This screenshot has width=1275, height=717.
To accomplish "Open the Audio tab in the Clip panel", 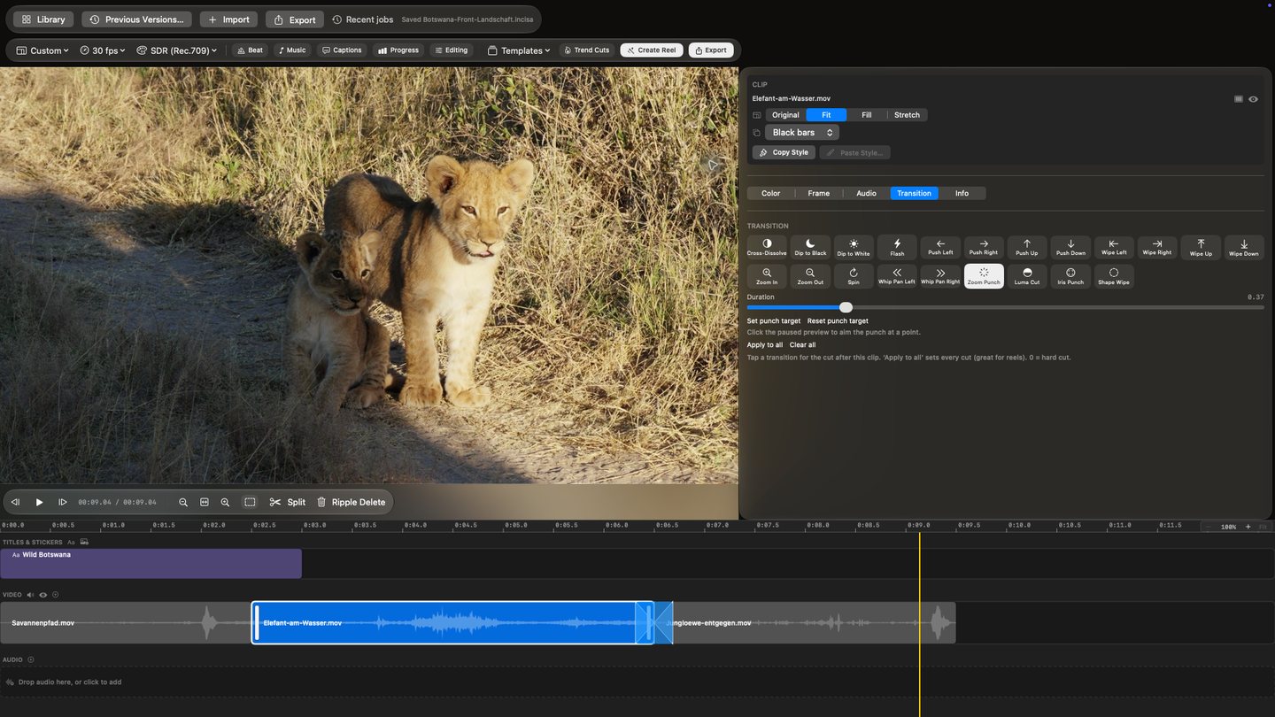I will click(x=867, y=193).
